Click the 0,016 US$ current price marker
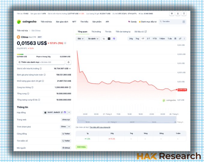 pos(182,90)
